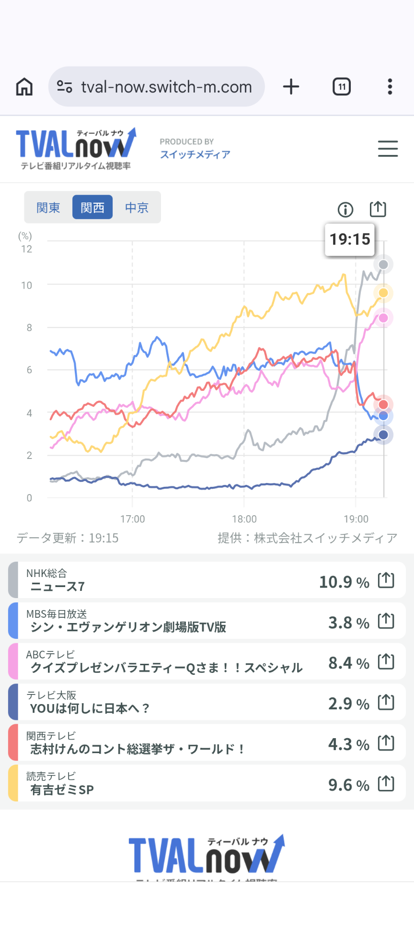Open the hamburger menu on TVALnow
This screenshot has height=930, width=414.
[388, 149]
